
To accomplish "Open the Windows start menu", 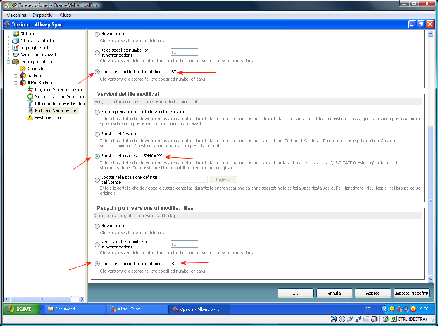I will pos(22,309).
